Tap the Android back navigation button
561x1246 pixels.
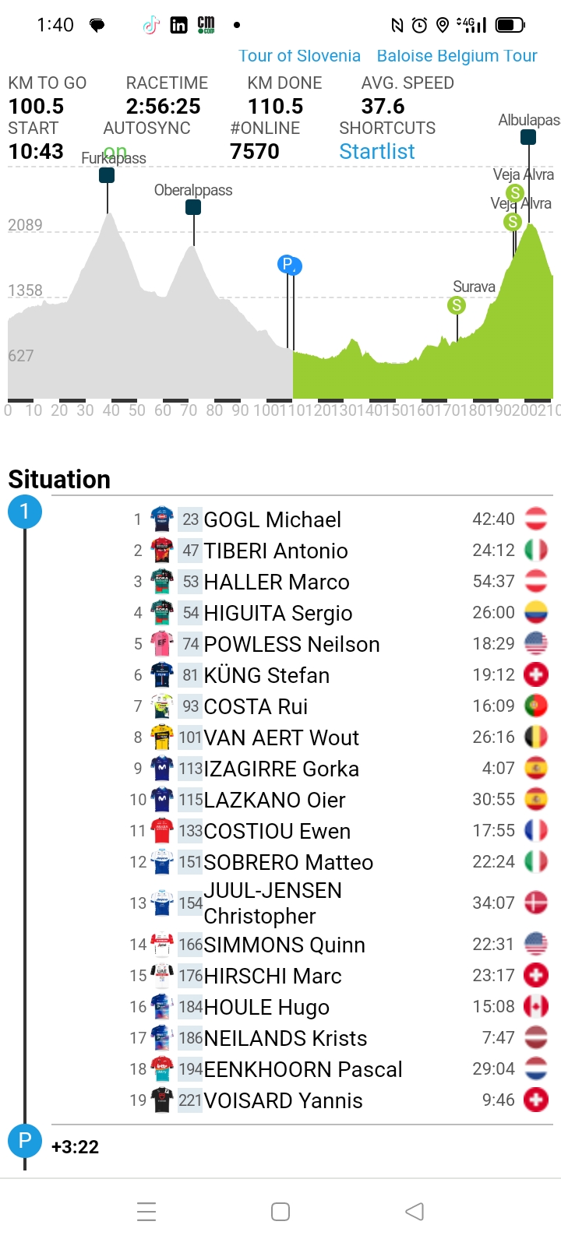click(x=415, y=1212)
